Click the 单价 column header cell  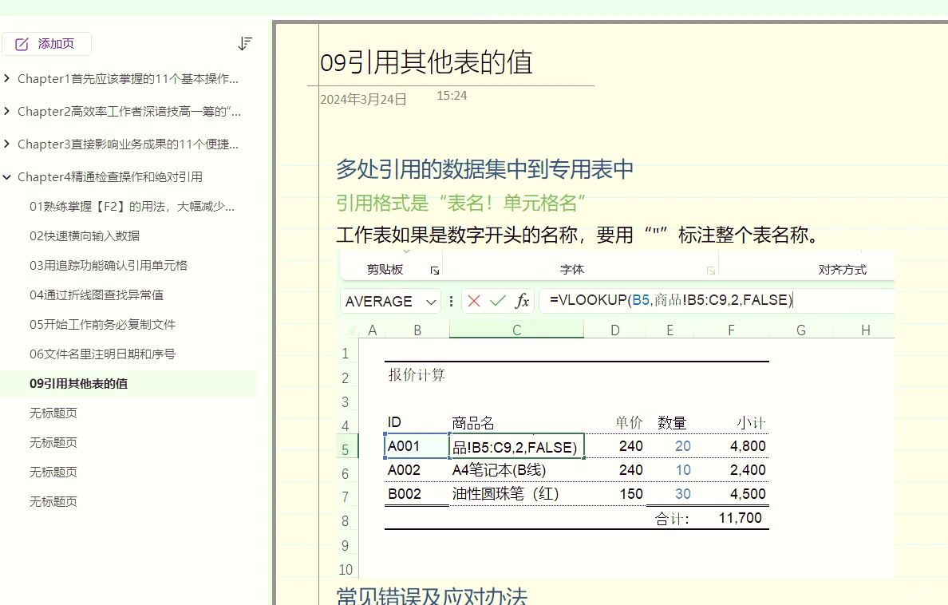point(629,422)
